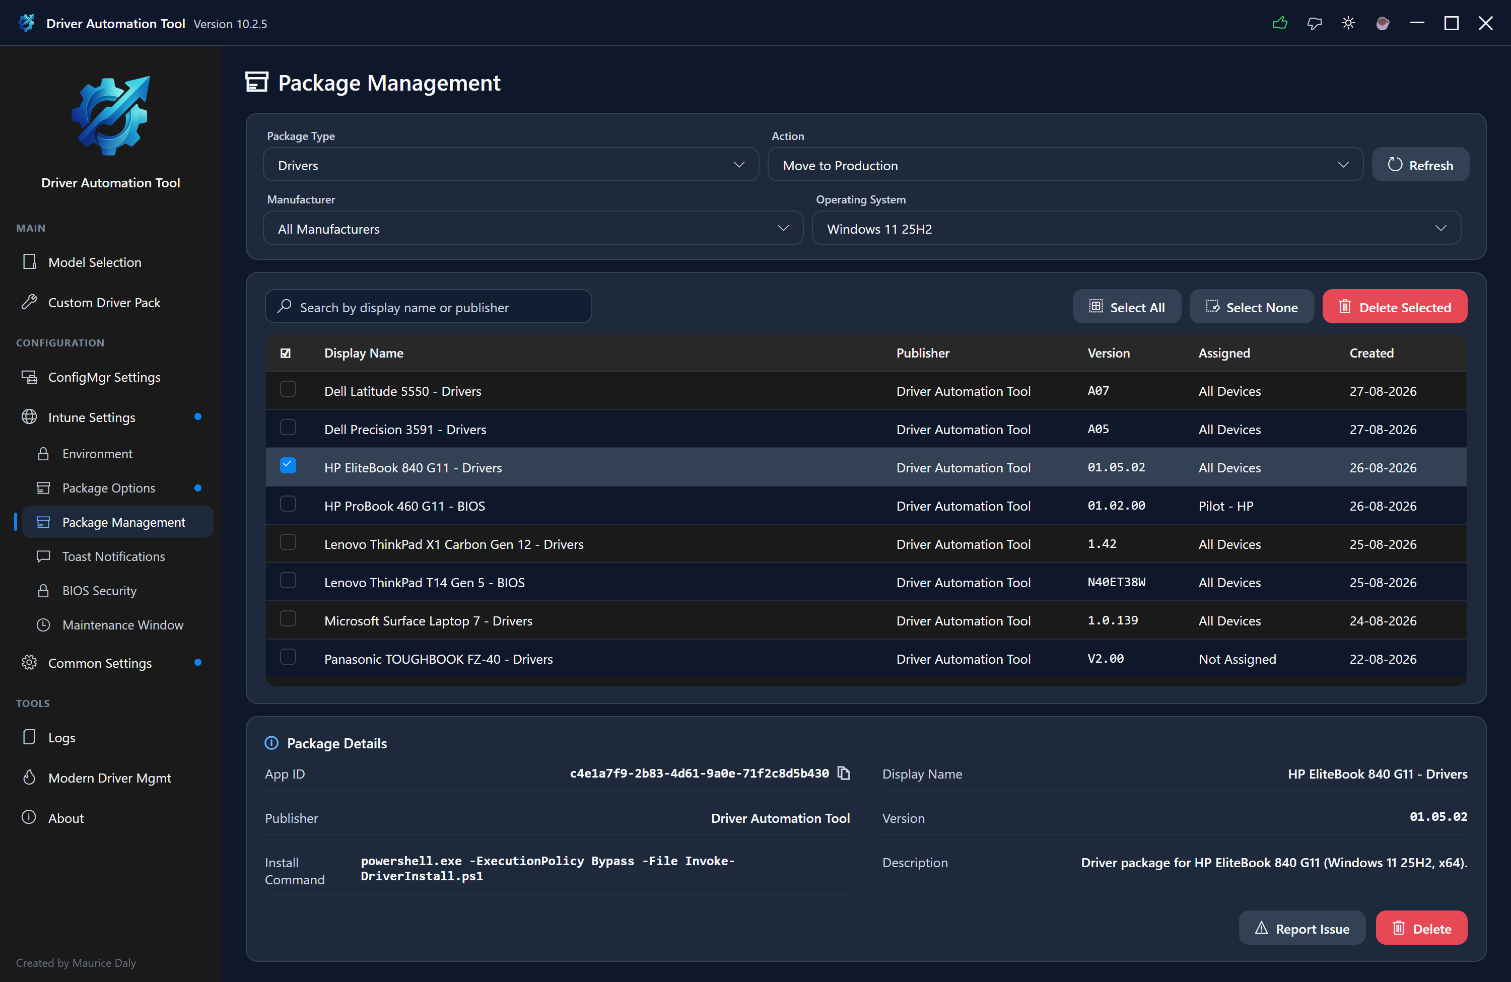Open ConfigMgr Settings
The height and width of the screenshot is (982, 1511).
(x=104, y=377)
